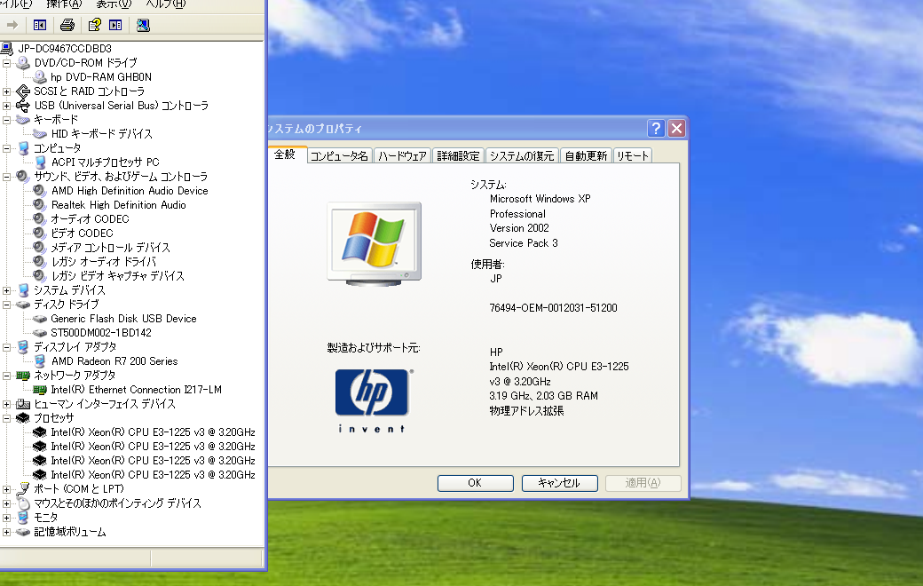Image resolution: width=923 pixels, height=586 pixels.
Task: Select the sound, video and game controller icon
Action: [23, 176]
